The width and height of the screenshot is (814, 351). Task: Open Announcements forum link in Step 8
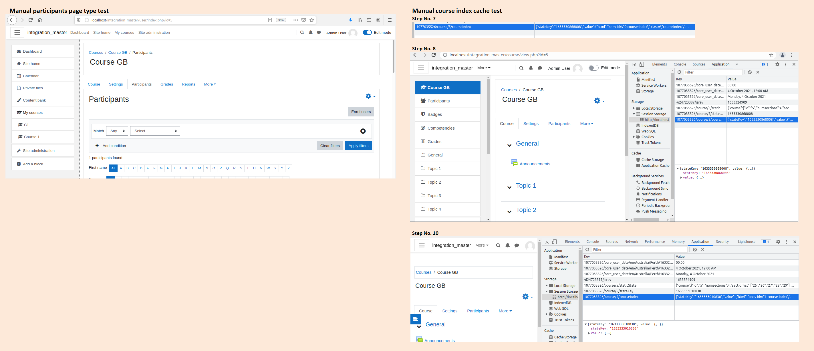535,164
